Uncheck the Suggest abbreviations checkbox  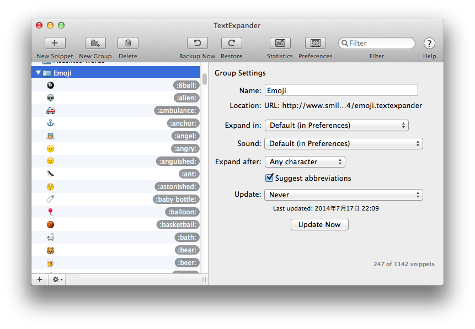[x=269, y=177]
